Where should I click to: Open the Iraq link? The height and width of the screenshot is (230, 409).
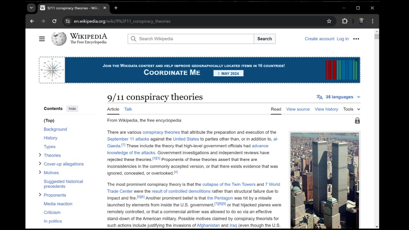(x=233, y=225)
